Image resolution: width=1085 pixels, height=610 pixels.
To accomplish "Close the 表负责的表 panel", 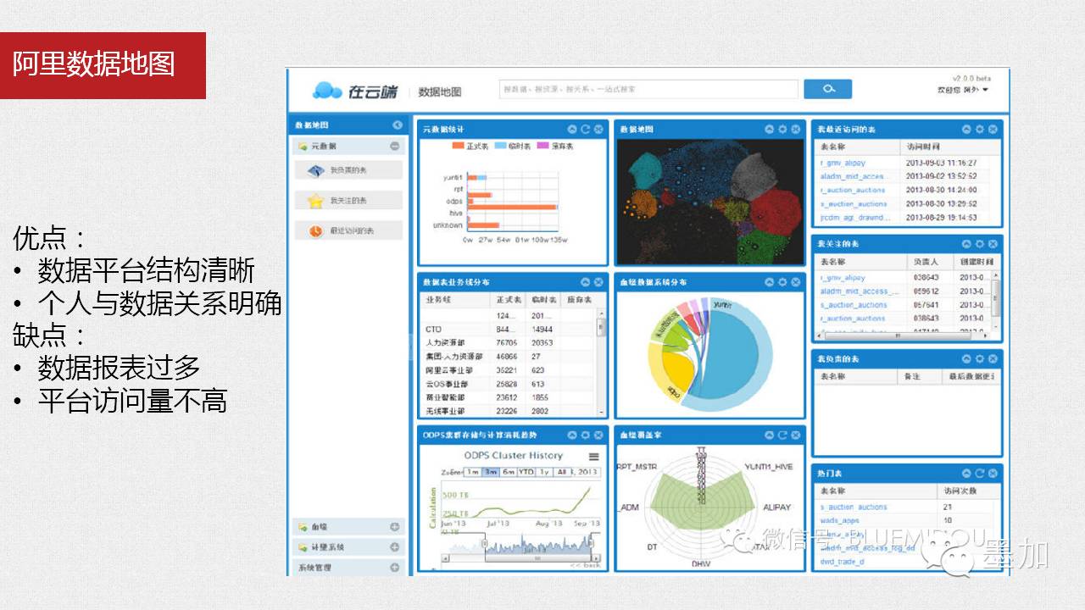I will [993, 359].
